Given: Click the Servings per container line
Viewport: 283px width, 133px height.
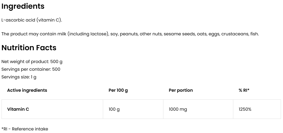Looking at the screenshot, I should click(31, 69).
